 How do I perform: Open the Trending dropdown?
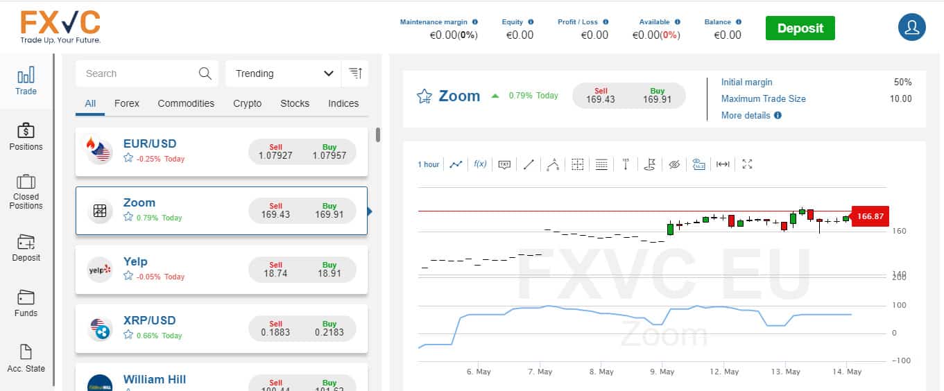click(x=284, y=73)
